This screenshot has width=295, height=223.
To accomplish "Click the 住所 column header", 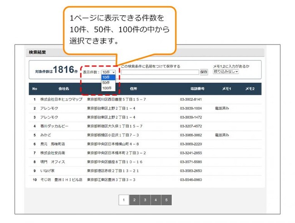I will point(133,89).
